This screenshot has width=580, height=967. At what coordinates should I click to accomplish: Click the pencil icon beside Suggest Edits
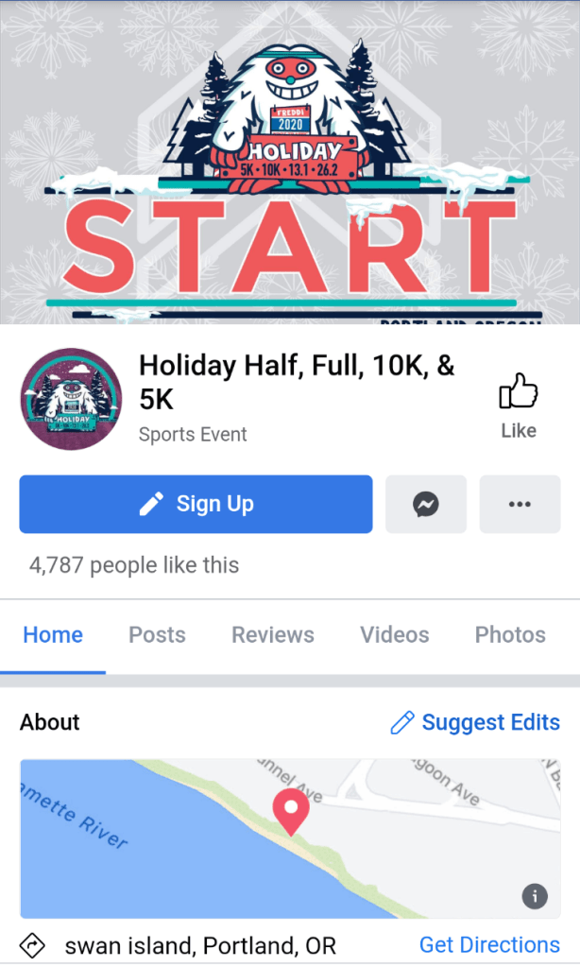(x=402, y=722)
